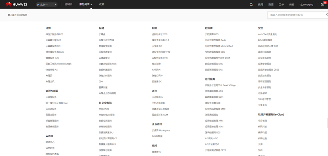Screen dimensions: 328x156
Task: Open 数据复制服务 DRS
Action: 214,64
